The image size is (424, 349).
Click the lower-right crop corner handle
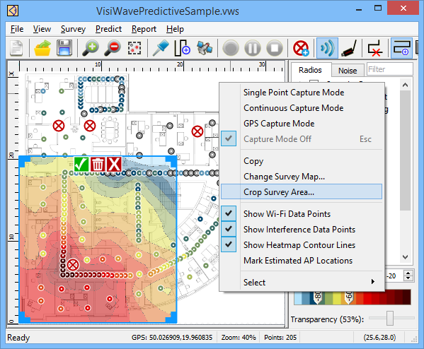coord(171,317)
